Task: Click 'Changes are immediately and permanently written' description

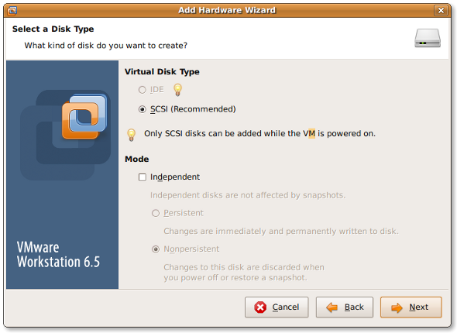Action: point(281,232)
